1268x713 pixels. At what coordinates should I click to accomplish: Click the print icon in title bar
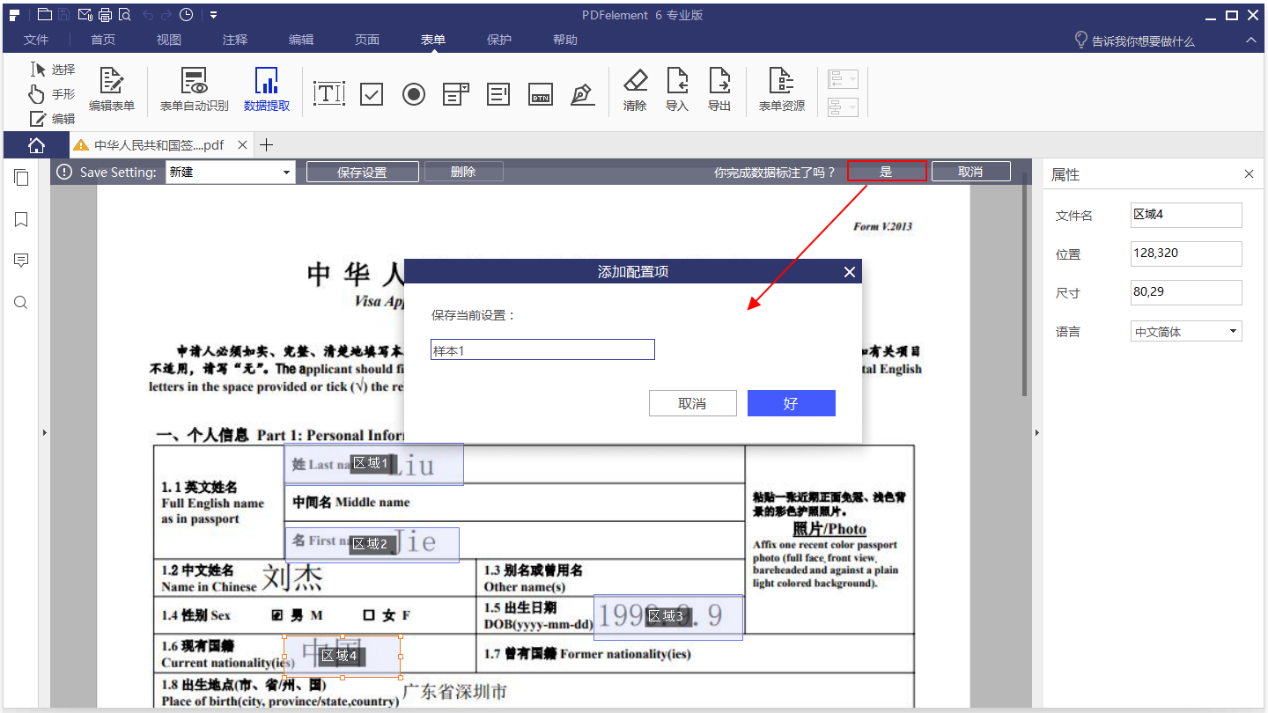[x=105, y=14]
